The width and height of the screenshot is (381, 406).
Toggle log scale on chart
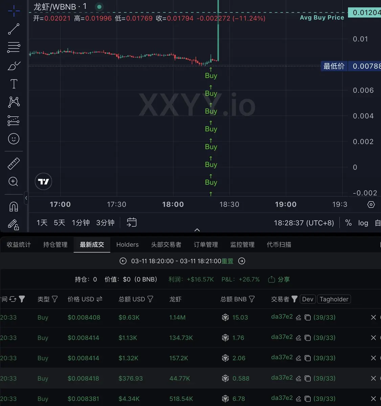[363, 223]
